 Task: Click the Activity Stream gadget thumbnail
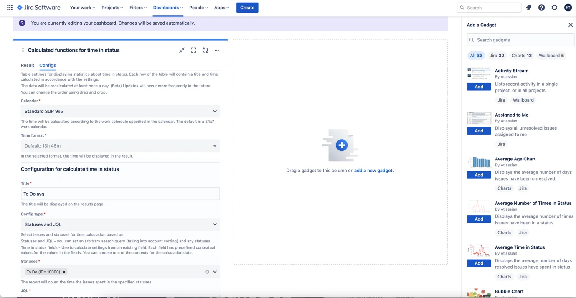(479, 73)
